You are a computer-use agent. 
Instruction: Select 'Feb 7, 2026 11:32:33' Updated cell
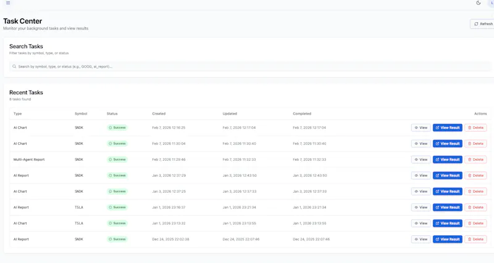[x=239, y=160]
